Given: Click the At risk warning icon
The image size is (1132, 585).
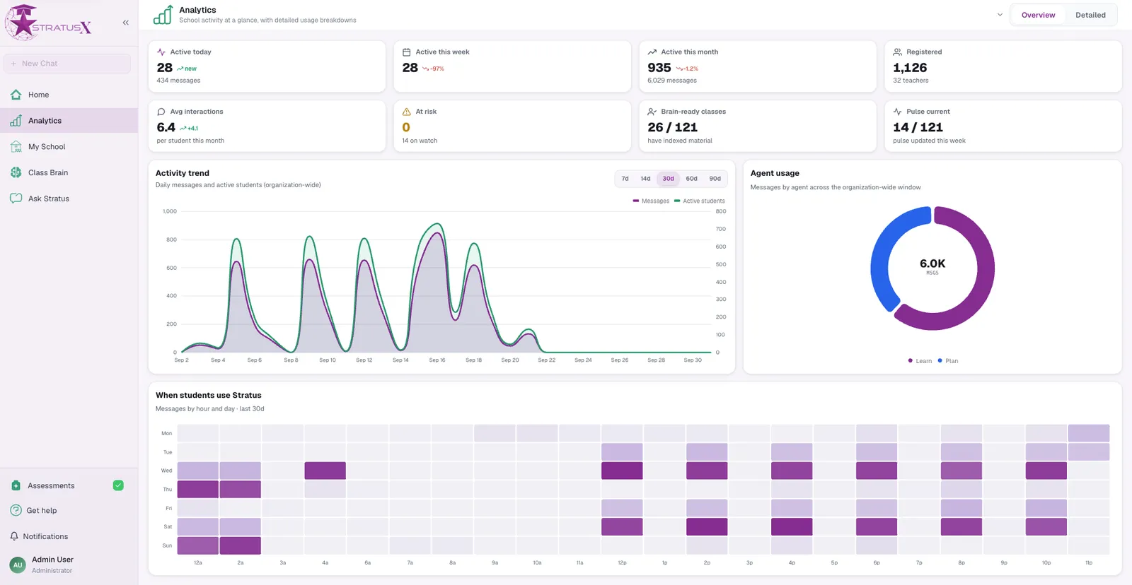Looking at the screenshot, I should coord(407,112).
